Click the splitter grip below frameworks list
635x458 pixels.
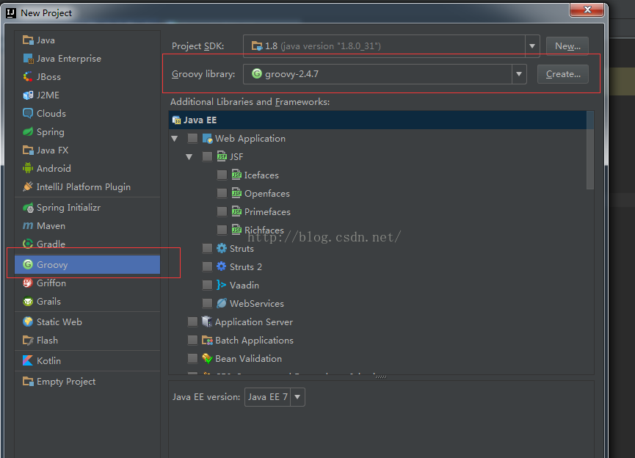pyautogui.click(x=381, y=377)
